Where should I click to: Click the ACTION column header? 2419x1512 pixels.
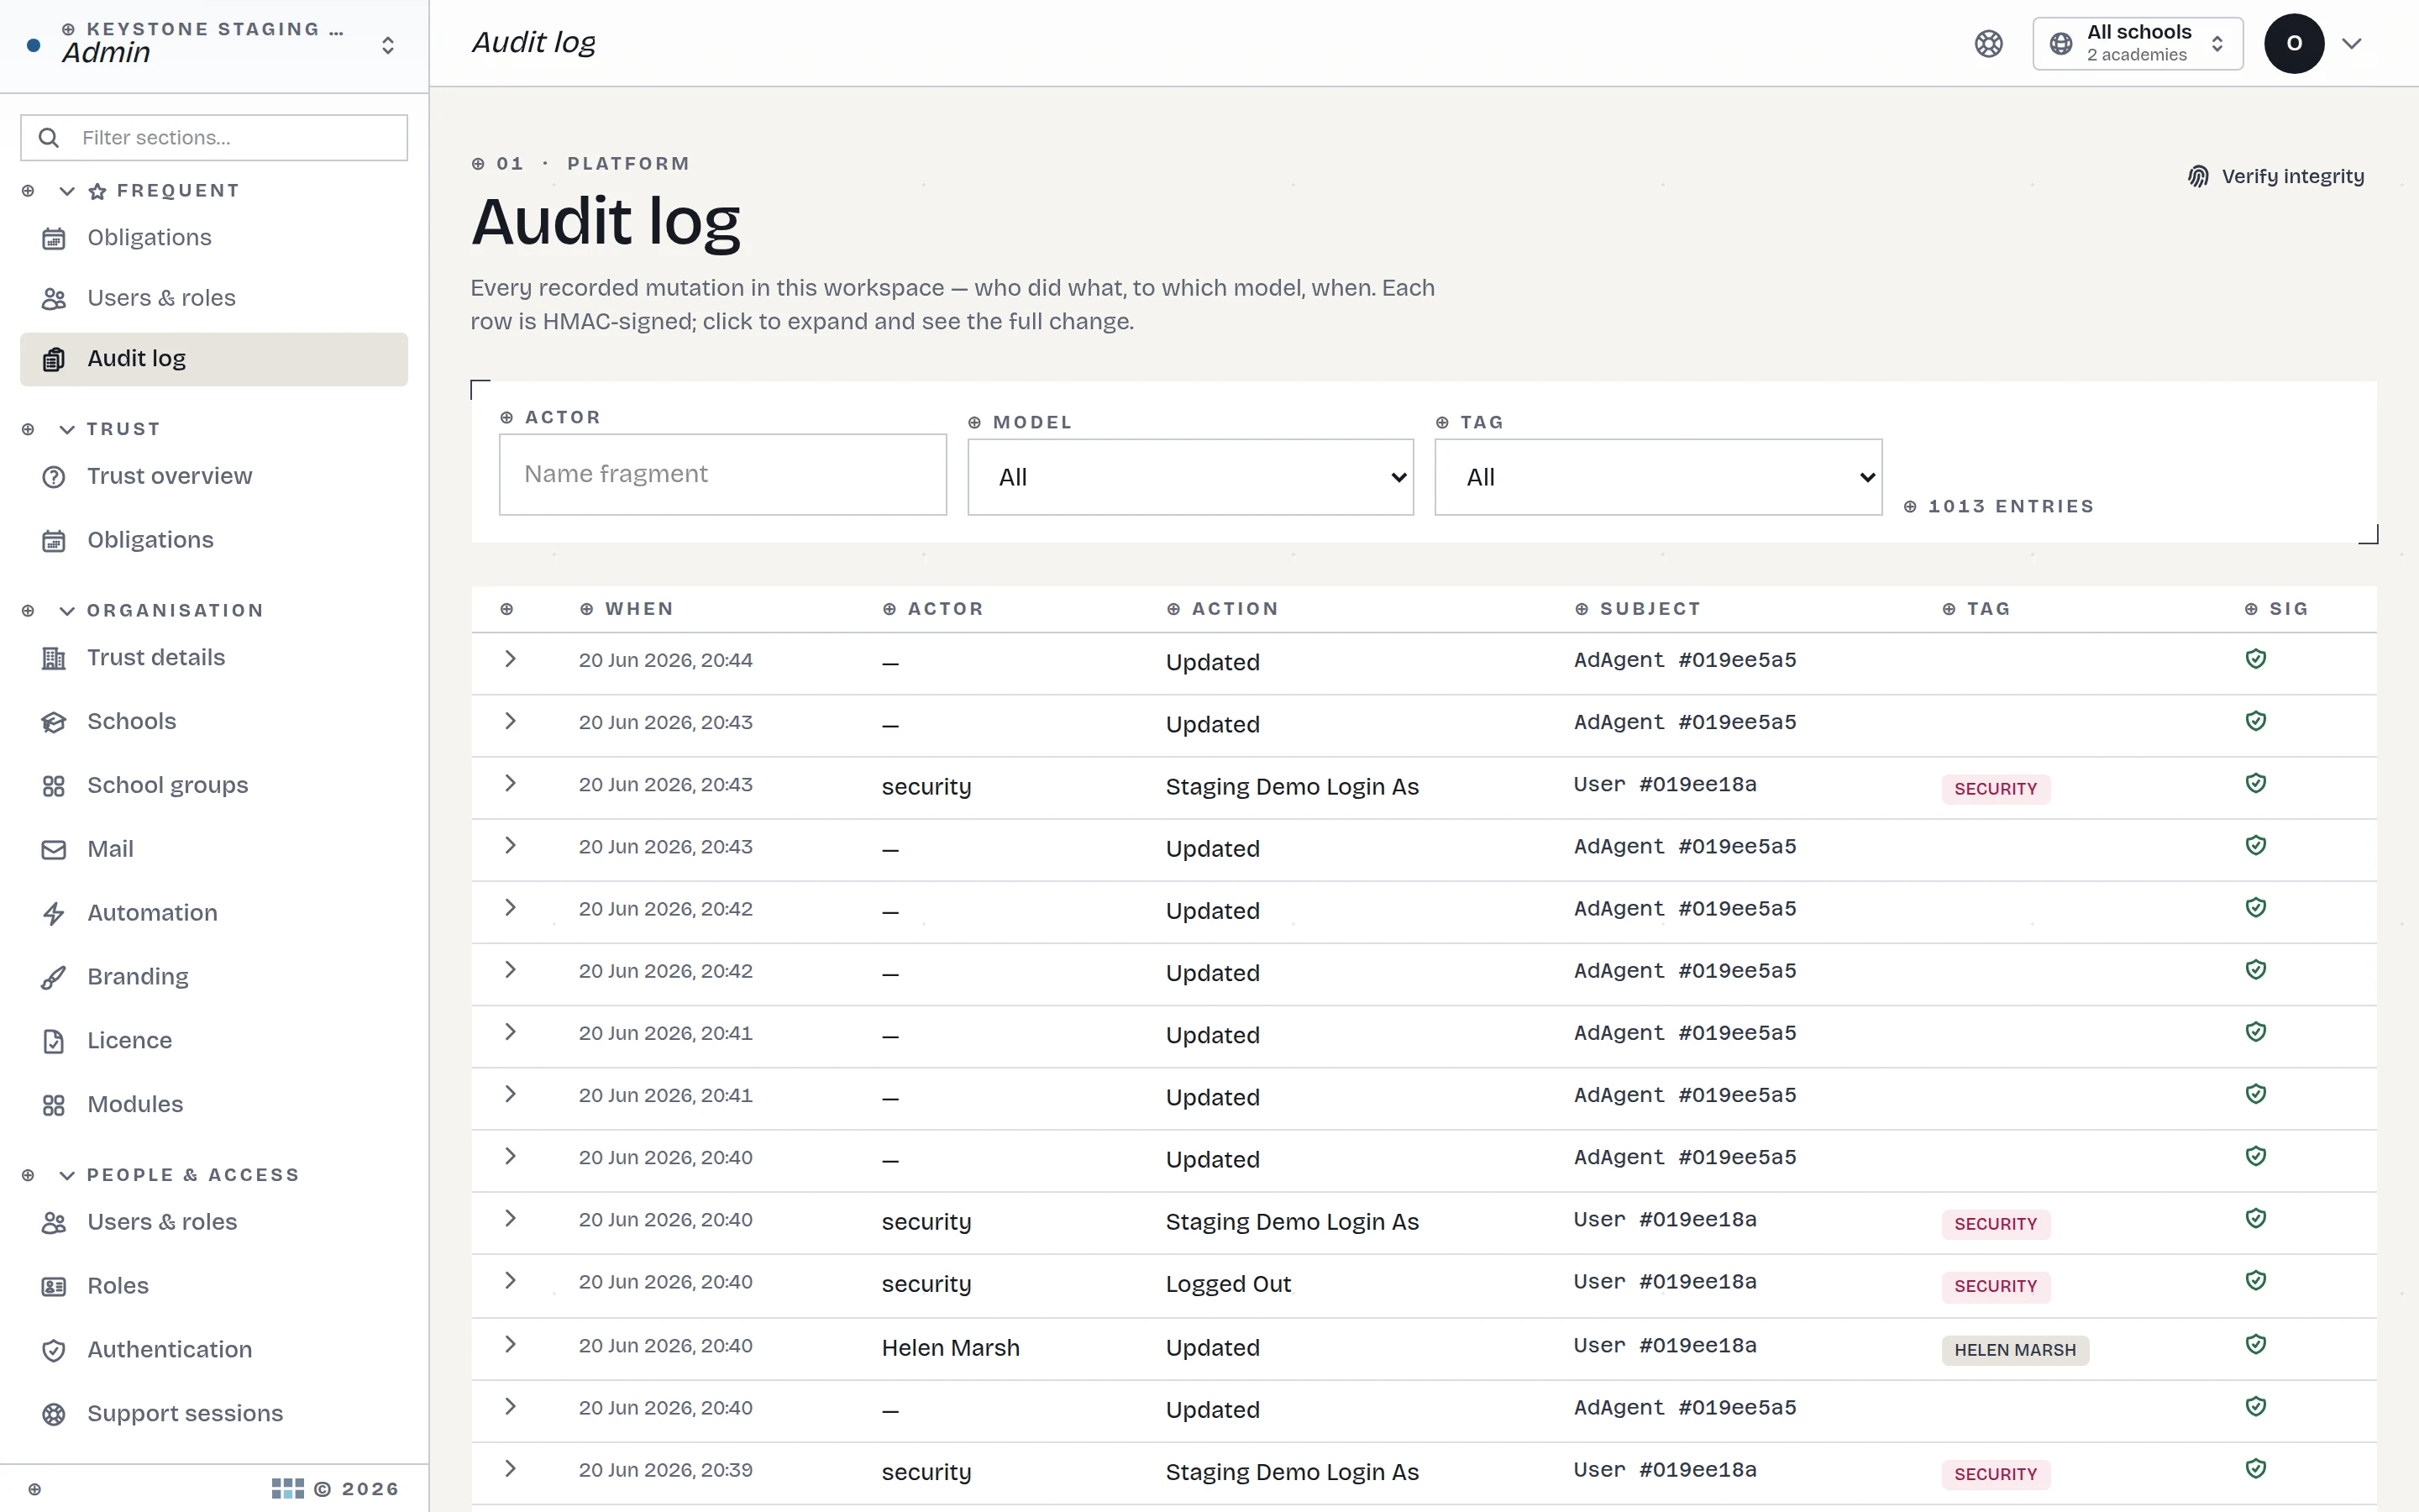[x=1222, y=609]
